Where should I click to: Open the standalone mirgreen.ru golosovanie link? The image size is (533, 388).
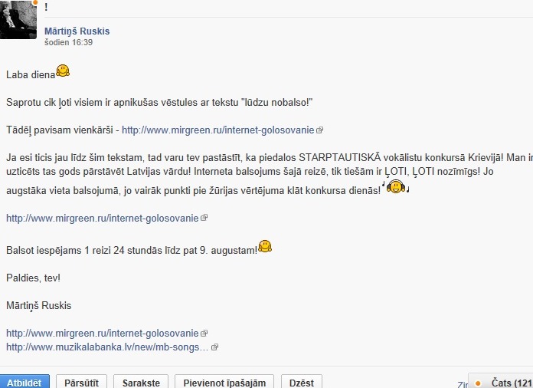coord(103,218)
